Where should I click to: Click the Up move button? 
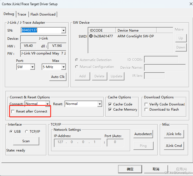(x=181, y=38)
